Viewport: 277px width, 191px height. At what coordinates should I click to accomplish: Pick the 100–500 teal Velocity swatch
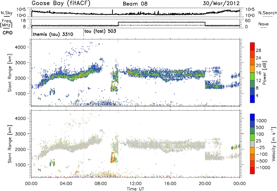coord(252,131)
